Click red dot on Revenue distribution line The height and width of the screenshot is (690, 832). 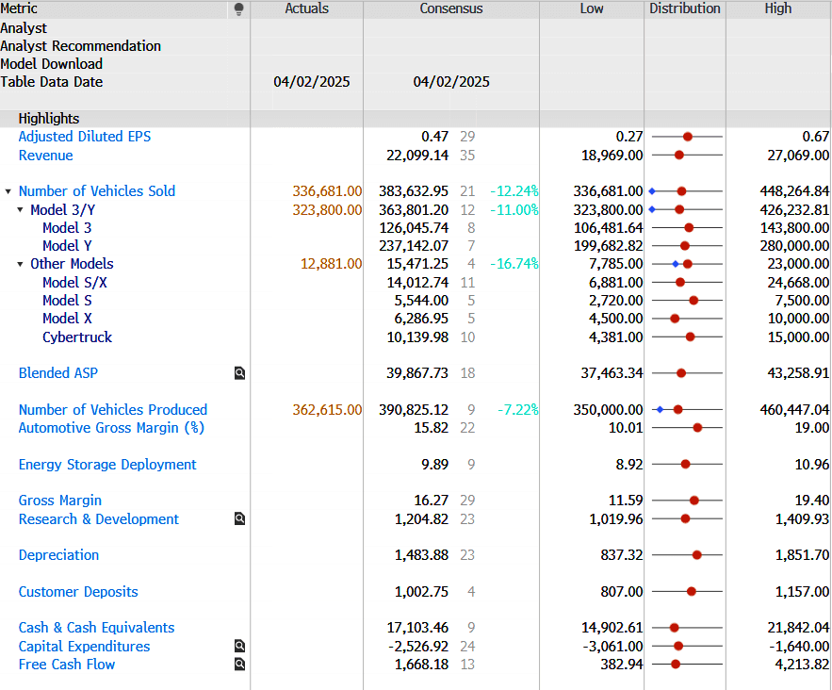click(x=678, y=156)
